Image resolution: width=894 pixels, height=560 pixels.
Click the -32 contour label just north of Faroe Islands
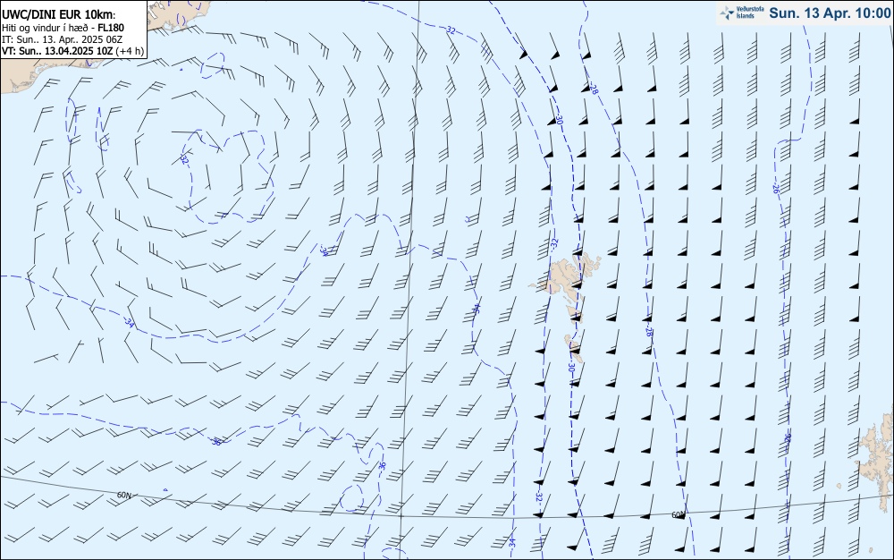tap(555, 243)
